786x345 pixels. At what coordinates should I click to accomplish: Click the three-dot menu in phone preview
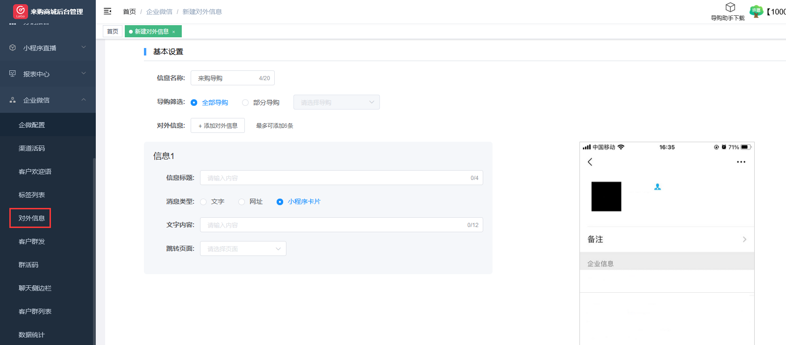[x=741, y=162]
